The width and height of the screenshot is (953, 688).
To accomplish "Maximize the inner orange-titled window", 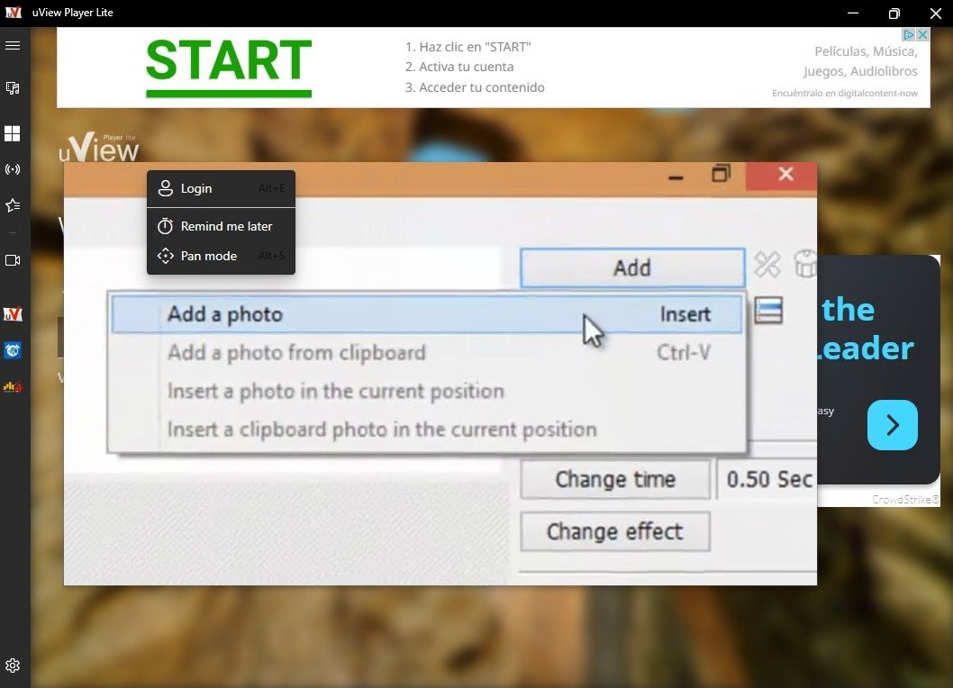I will (x=721, y=175).
